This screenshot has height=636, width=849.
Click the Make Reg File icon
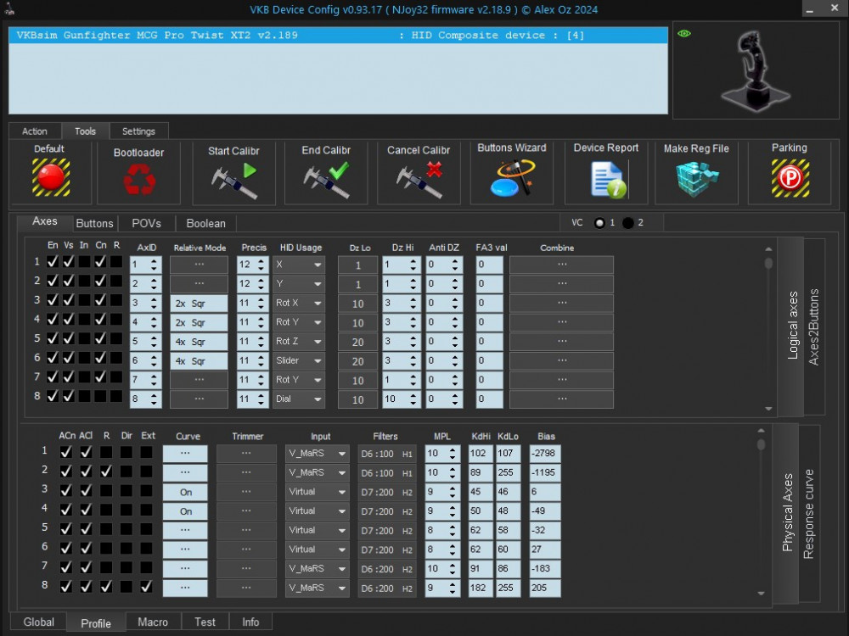click(696, 178)
